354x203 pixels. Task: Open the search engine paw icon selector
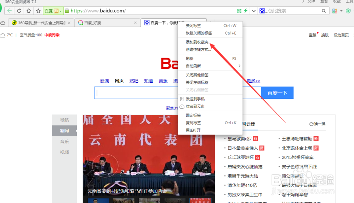(x=262, y=11)
